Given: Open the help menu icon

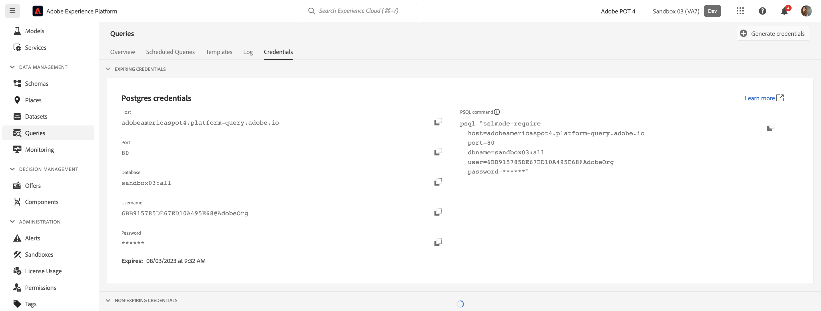Looking at the screenshot, I should (762, 11).
